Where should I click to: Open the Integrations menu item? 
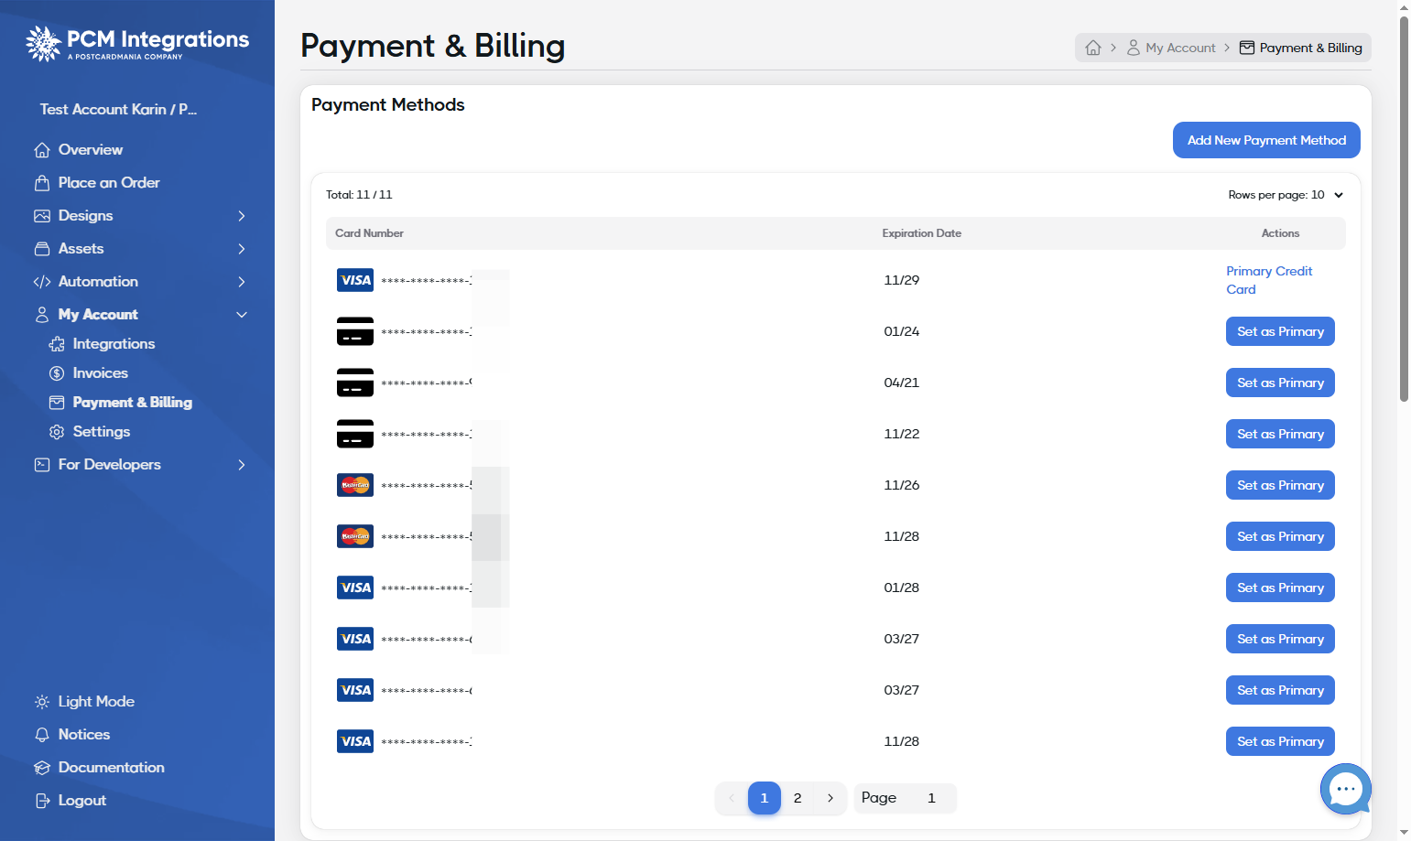(114, 344)
